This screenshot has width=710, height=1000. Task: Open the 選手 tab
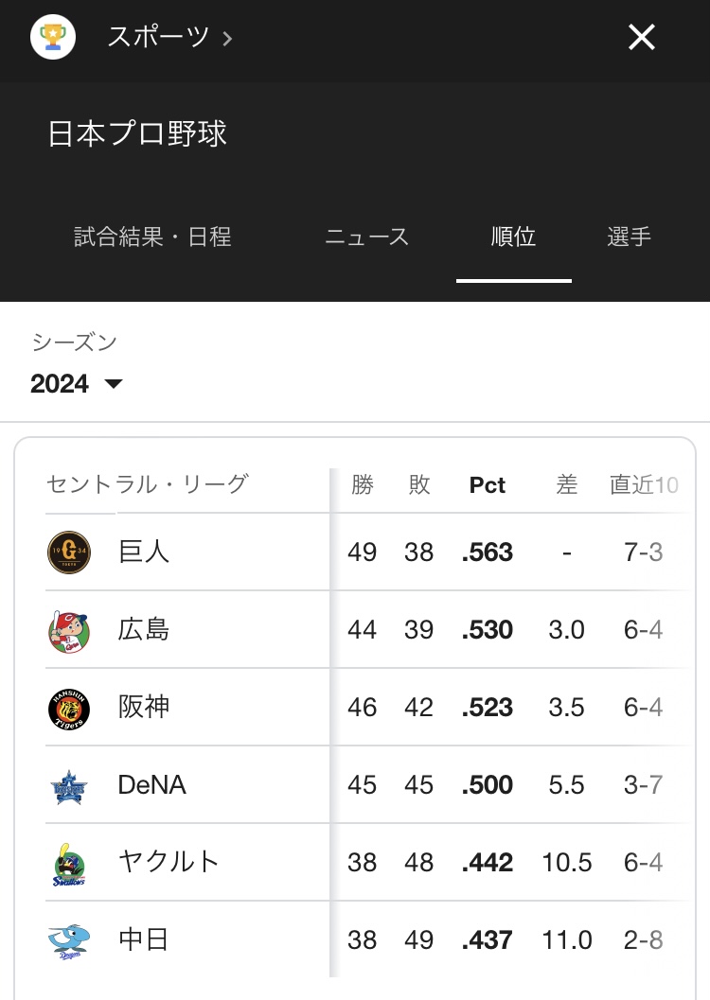coord(629,237)
